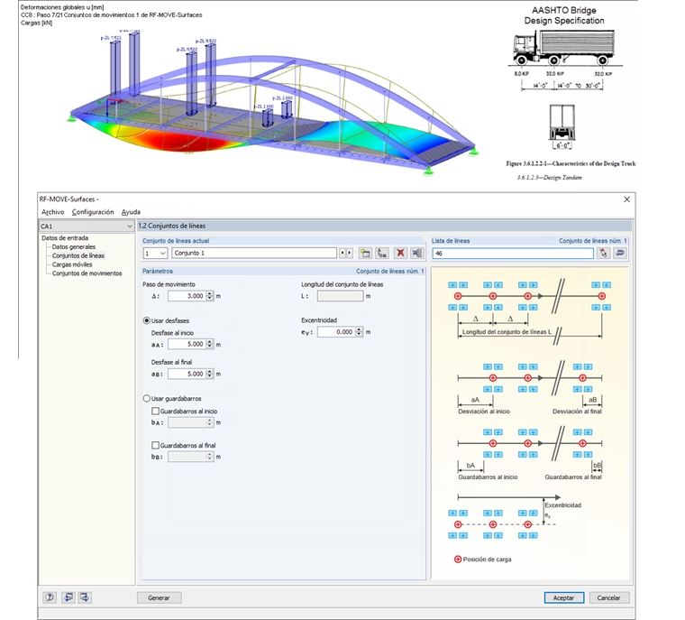
Task: Select the 'Usar desfases' radio option
Action: pos(147,320)
